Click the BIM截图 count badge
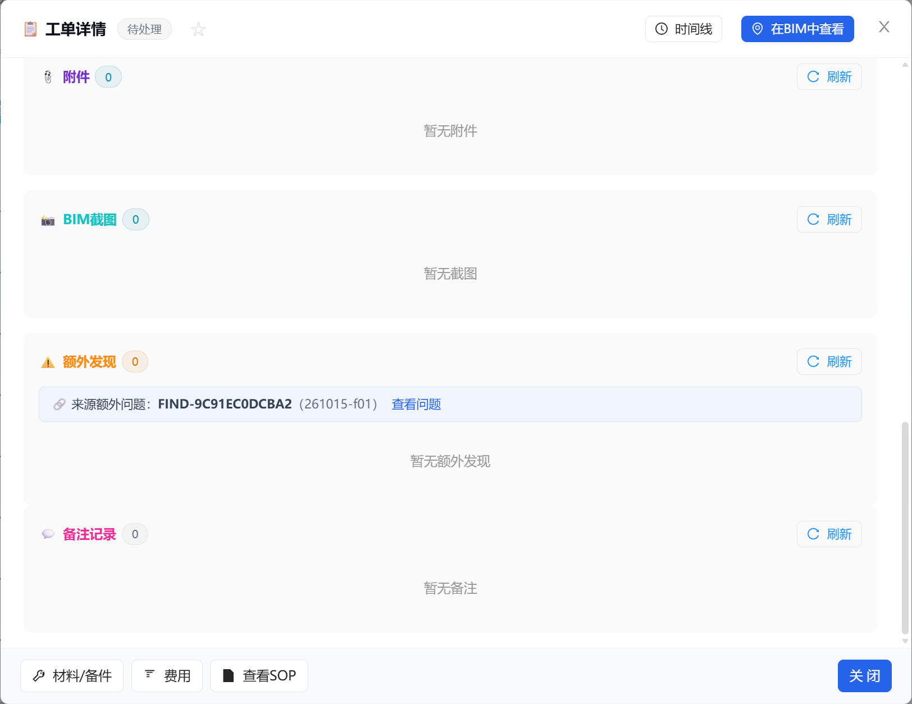Screen dimensions: 912x704 coord(135,220)
